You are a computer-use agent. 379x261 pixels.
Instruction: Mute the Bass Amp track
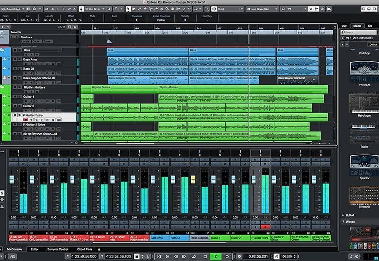tap(14, 59)
